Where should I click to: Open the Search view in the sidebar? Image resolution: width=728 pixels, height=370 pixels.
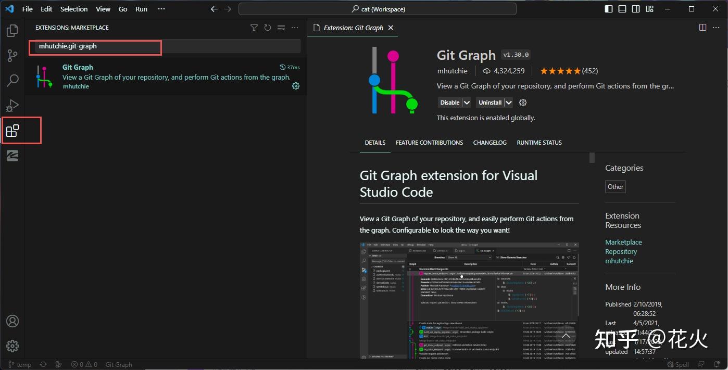pyautogui.click(x=12, y=80)
